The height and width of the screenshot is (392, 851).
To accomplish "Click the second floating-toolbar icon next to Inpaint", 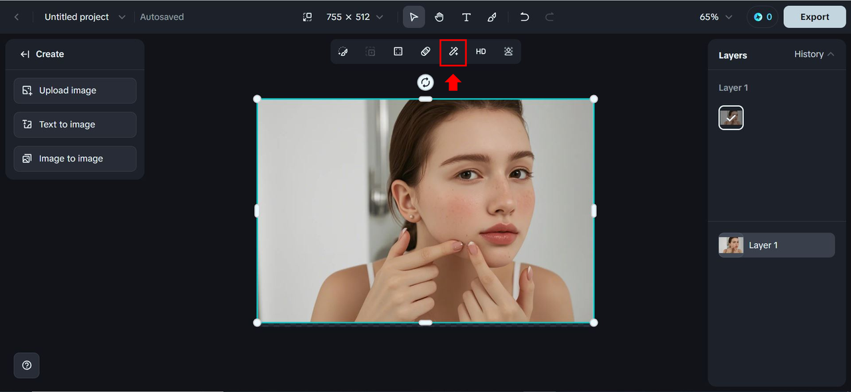I will pyautogui.click(x=370, y=52).
